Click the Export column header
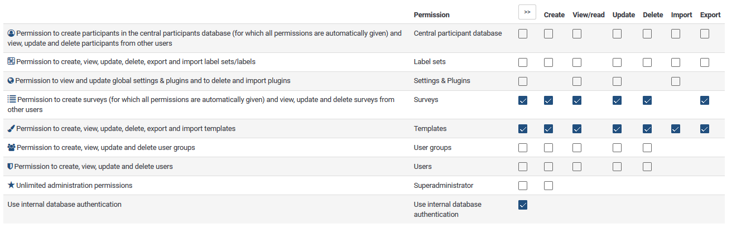The width and height of the screenshot is (746, 228). click(710, 15)
